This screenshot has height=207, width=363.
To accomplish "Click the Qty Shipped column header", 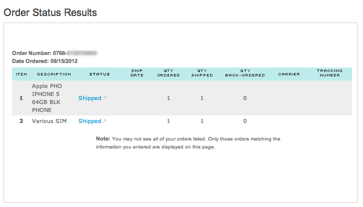I will point(202,73).
